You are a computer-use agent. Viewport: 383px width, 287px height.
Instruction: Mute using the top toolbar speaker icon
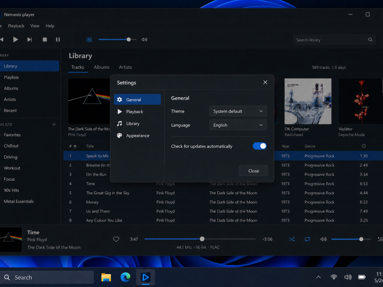point(145,40)
